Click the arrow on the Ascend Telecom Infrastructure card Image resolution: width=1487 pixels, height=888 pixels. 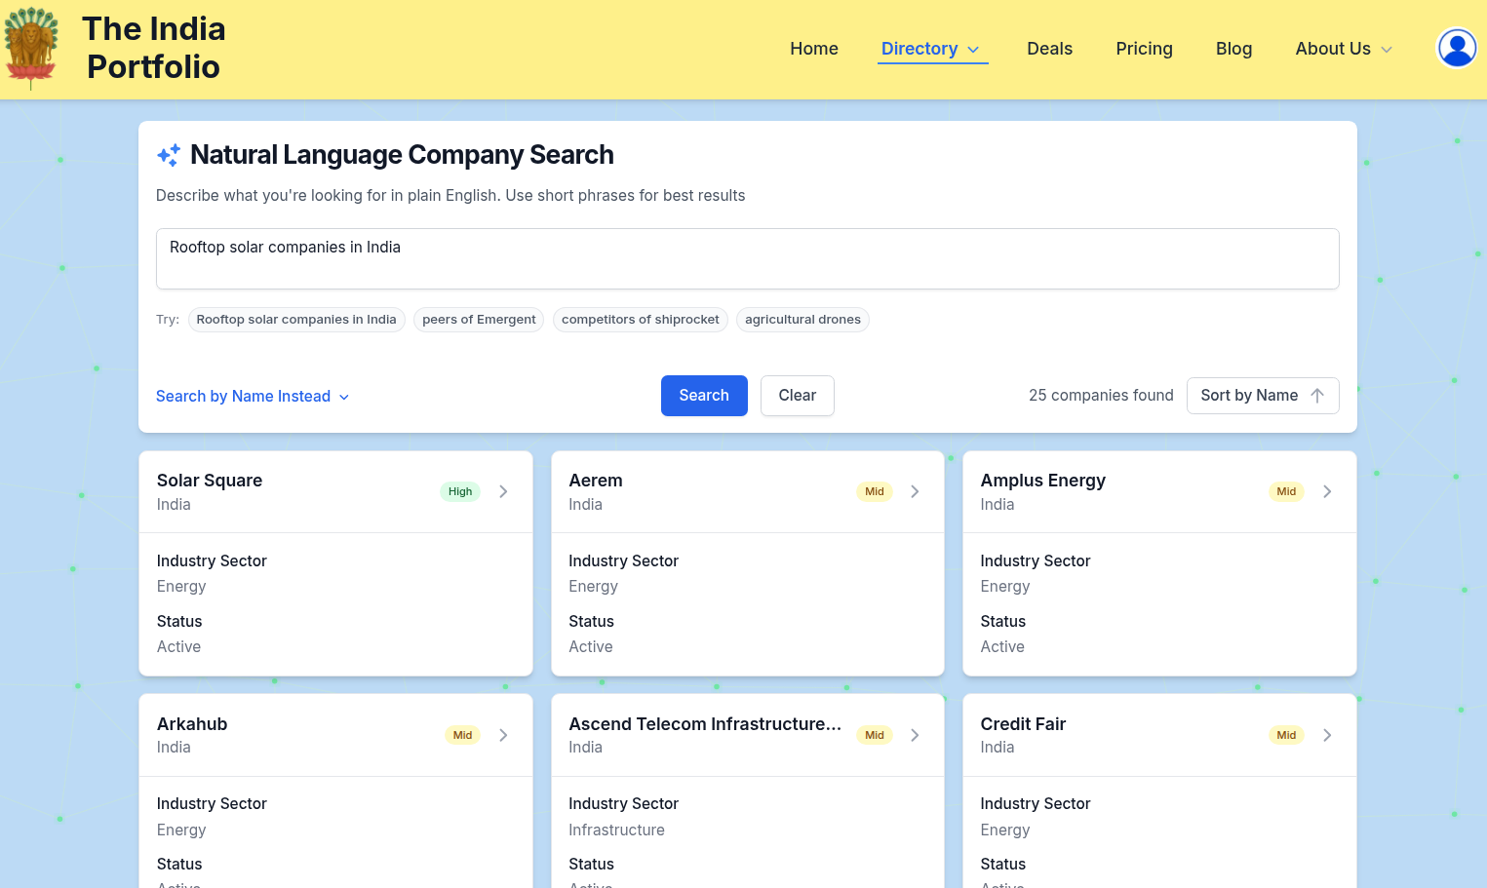tap(915, 734)
